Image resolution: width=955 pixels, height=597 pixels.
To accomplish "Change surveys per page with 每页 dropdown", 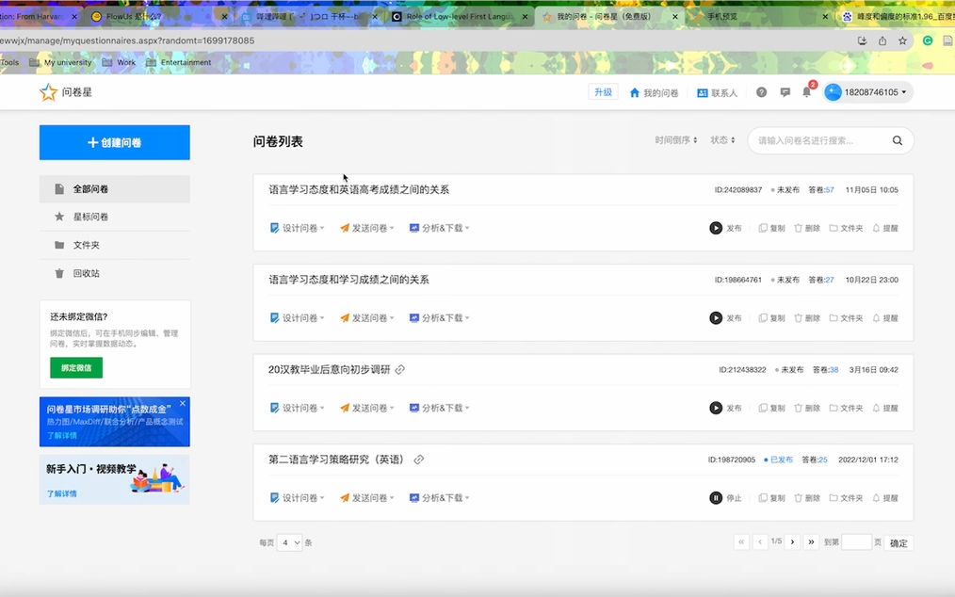I will pyautogui.click(x=289, y=542).
